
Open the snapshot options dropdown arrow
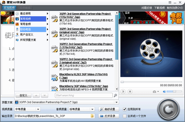158,92
